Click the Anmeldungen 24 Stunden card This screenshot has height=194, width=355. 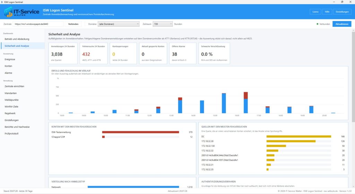(x=63, y=53)
